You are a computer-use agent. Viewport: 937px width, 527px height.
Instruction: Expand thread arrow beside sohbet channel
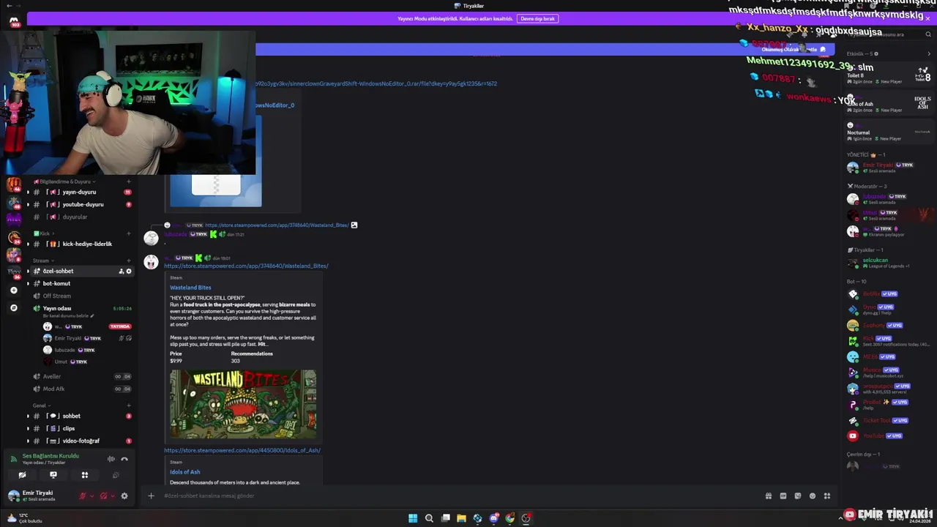(x=29, y=416)
